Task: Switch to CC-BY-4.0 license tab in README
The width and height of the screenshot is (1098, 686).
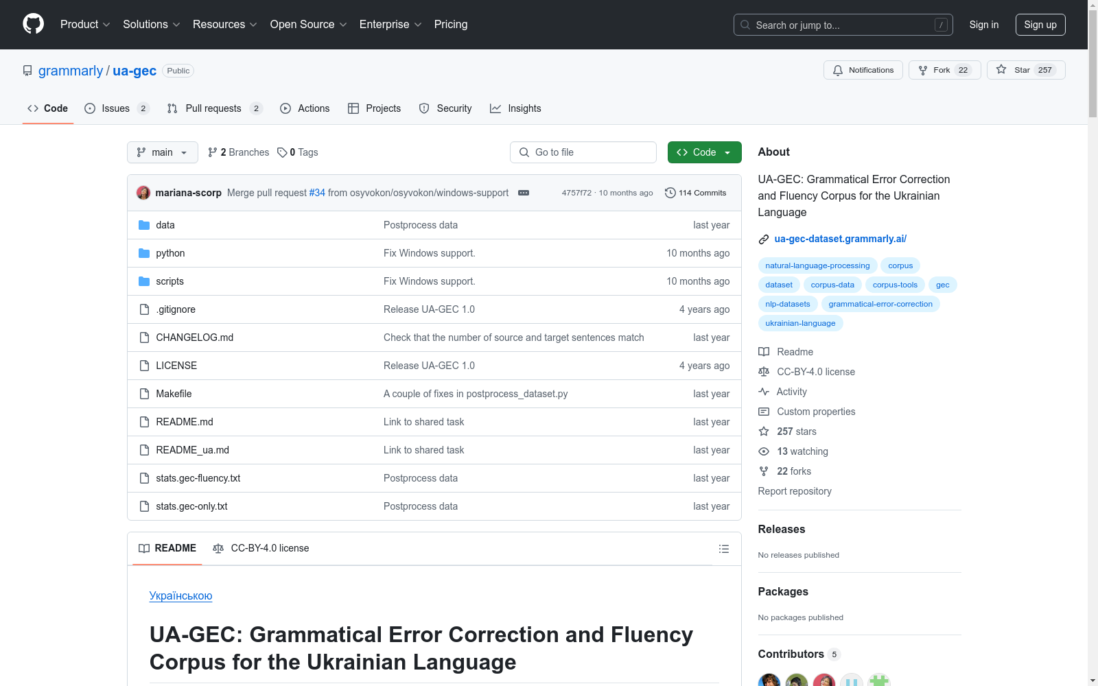Action: pyautogui.click(x=261, y=548)
